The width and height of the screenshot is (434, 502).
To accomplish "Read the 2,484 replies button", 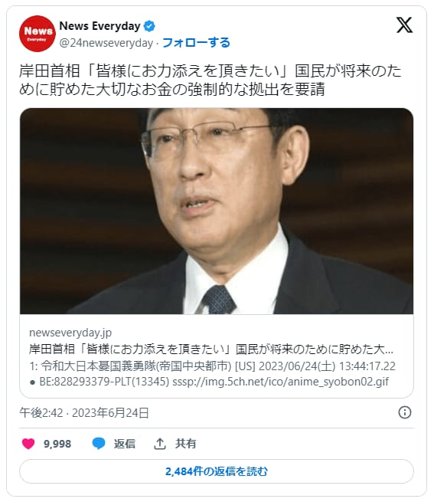I will (217, 471).
